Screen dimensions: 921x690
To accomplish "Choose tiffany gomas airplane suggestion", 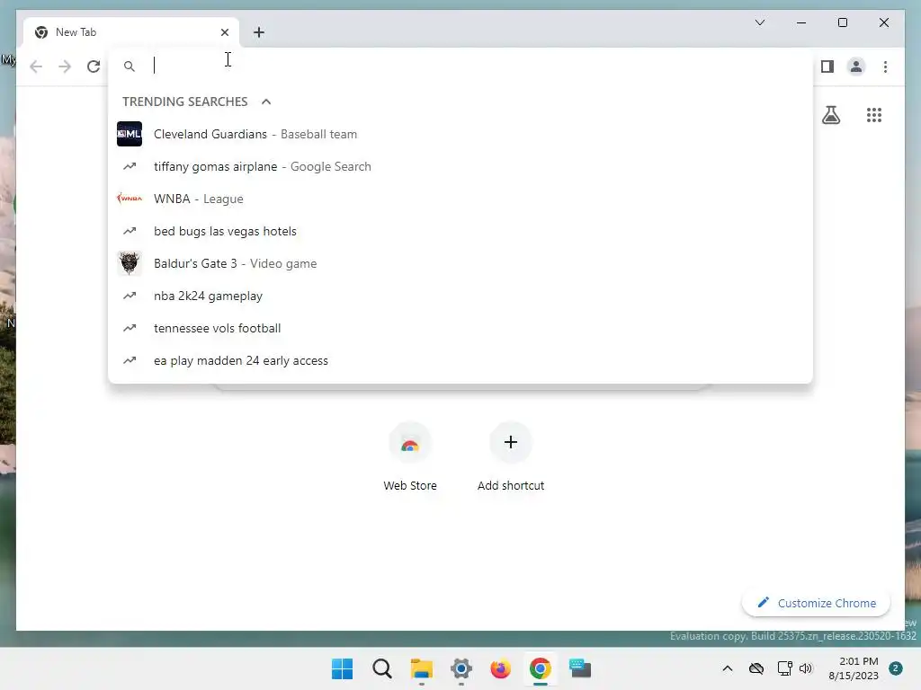I will [460, 166].
